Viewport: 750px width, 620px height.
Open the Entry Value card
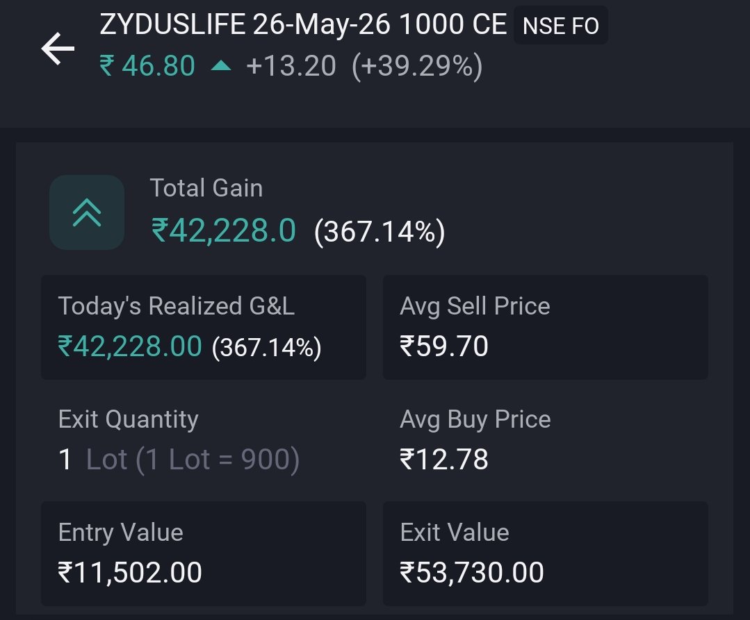[x=204, y=553]
